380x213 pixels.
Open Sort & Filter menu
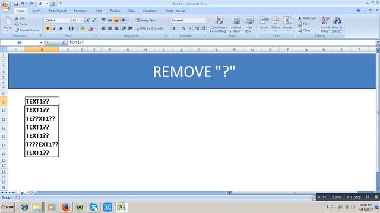point(325,24)
